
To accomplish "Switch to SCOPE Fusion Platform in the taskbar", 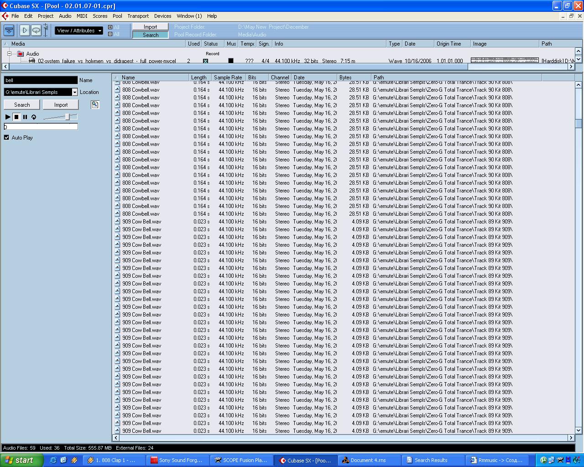I will pos(242,460).
